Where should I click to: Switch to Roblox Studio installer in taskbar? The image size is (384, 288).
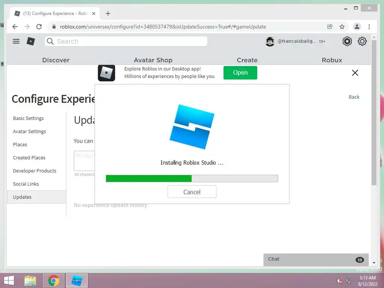(x=76, y=280)
